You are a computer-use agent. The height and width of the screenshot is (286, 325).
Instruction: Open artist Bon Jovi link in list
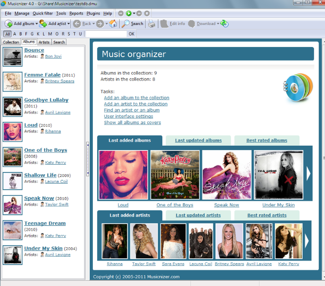click(x=53, y=56)
